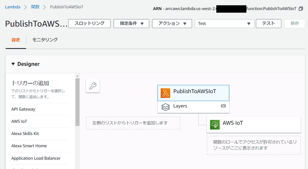Open the アクション dropdown menu
Image resolution: width=308 pixels, height=169 pixels.
172,23
